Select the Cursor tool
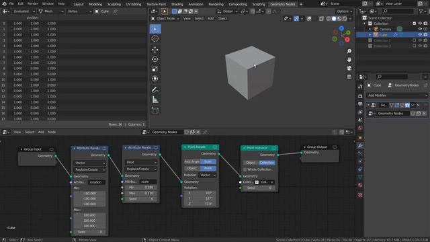Image resolution: width=430 pixels, height=242 pixels. pos(155,39)
